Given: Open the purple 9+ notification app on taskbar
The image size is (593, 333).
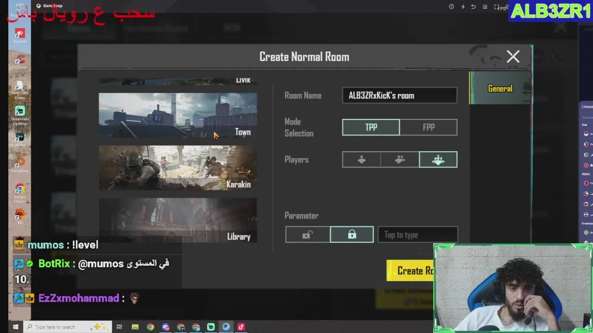Looking at the screenshot, I should coord(165,327).
